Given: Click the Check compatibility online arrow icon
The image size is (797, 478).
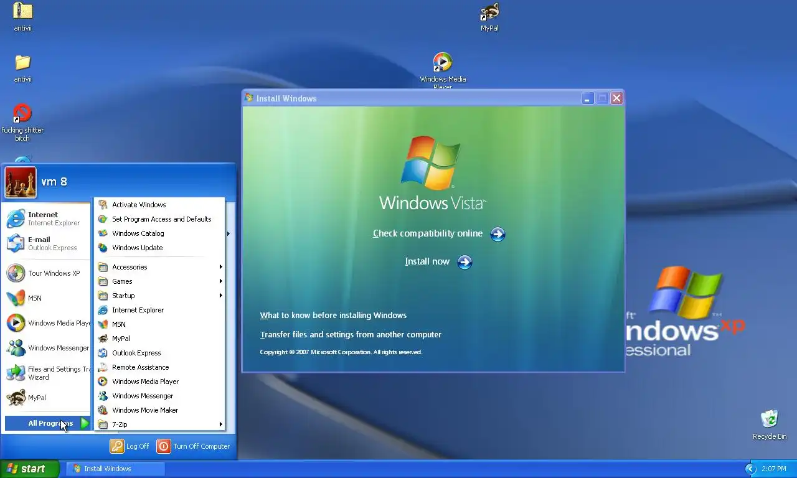Looking at the screenshot, I should [x=498, y=234].
